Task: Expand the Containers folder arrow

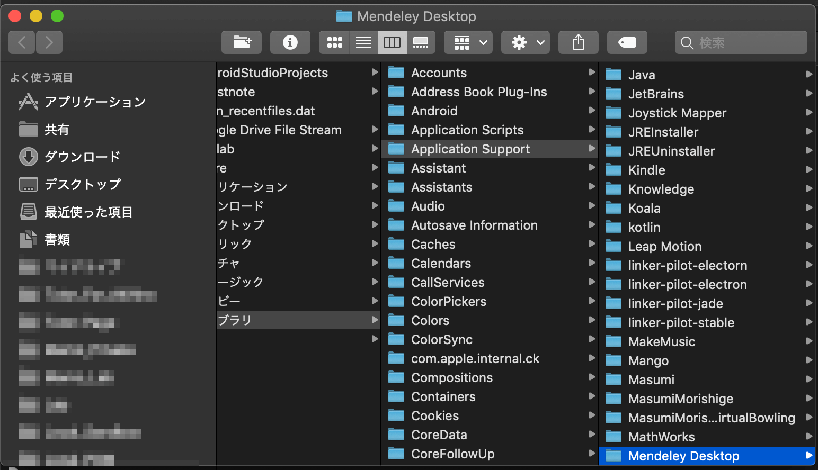Action: point(592,396)
